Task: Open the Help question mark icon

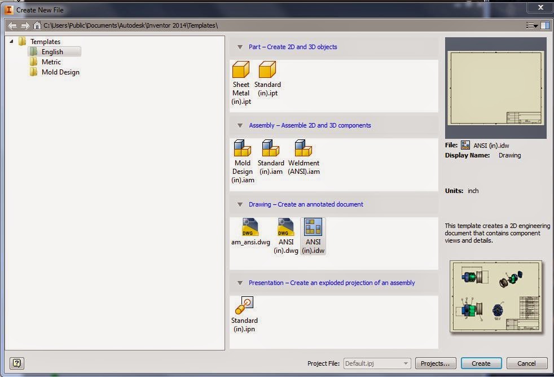Action: click(x=16, y=363)
